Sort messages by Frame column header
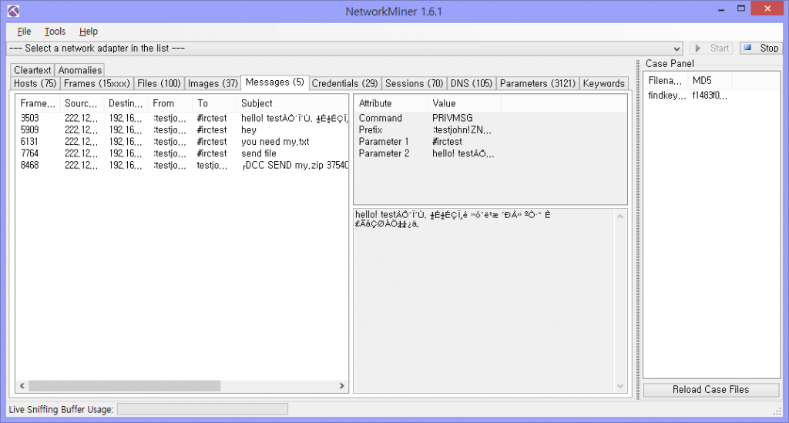 point(38,103)
